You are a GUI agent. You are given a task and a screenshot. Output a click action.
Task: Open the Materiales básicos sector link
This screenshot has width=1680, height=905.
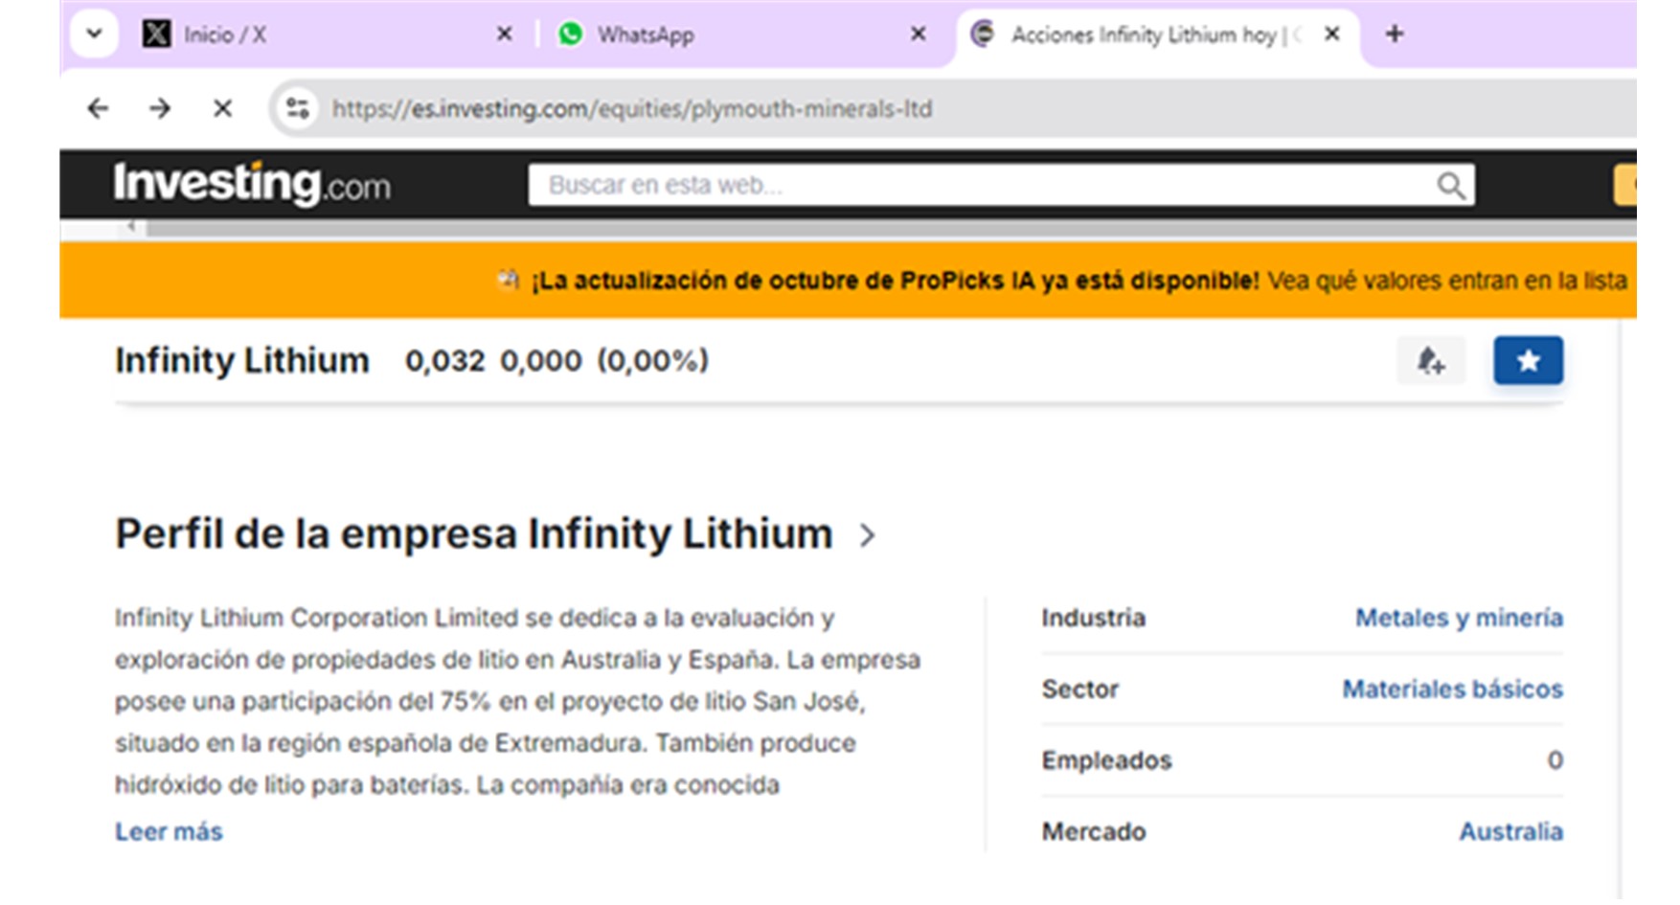1451,689
